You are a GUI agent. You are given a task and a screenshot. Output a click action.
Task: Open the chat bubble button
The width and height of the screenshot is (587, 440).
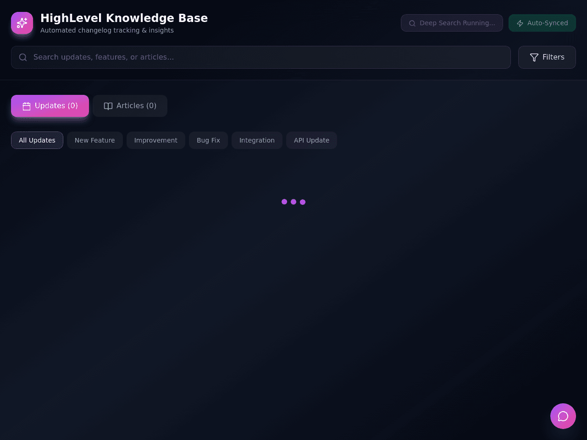(563, 416)
